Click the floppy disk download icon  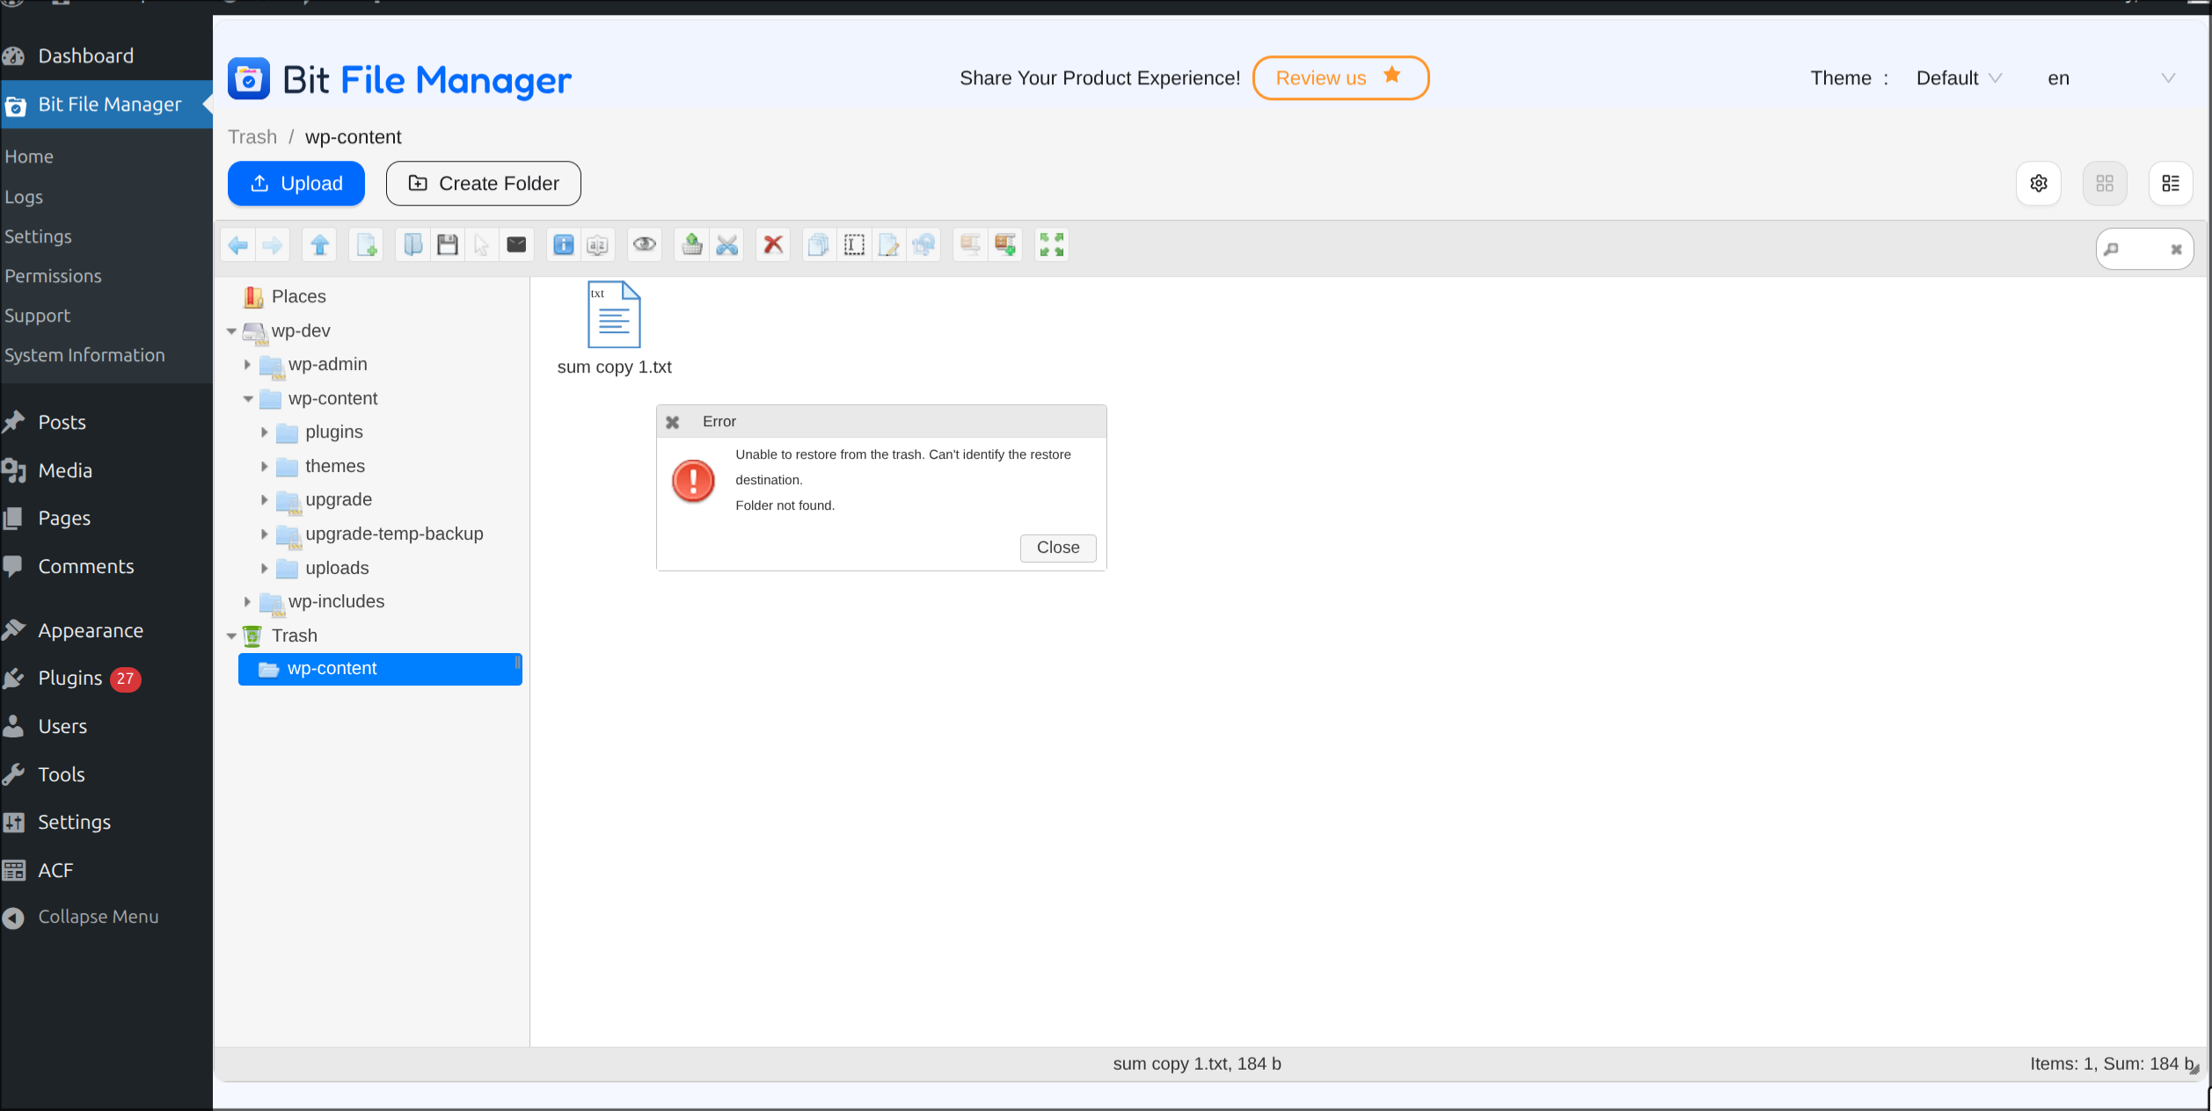tap(448, 245)
